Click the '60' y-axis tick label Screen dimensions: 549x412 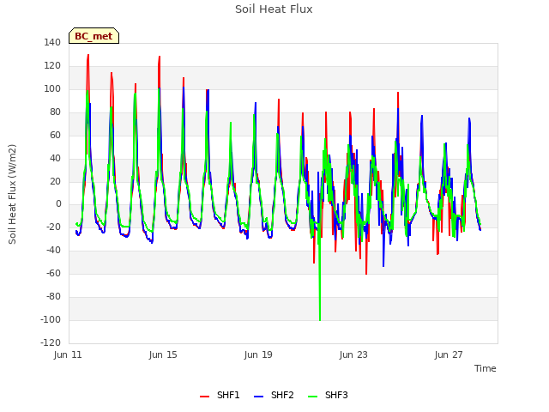(x=55, y=135)
